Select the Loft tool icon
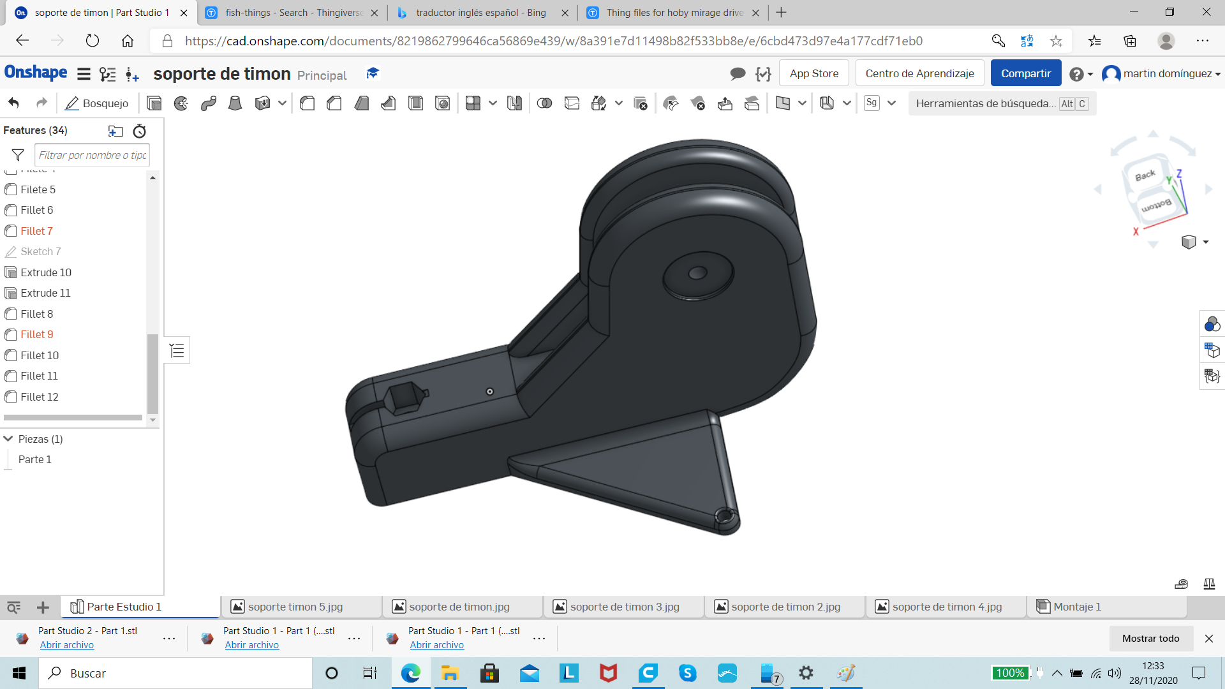The height and width of the screenshot is (689, 1225). 235,103
